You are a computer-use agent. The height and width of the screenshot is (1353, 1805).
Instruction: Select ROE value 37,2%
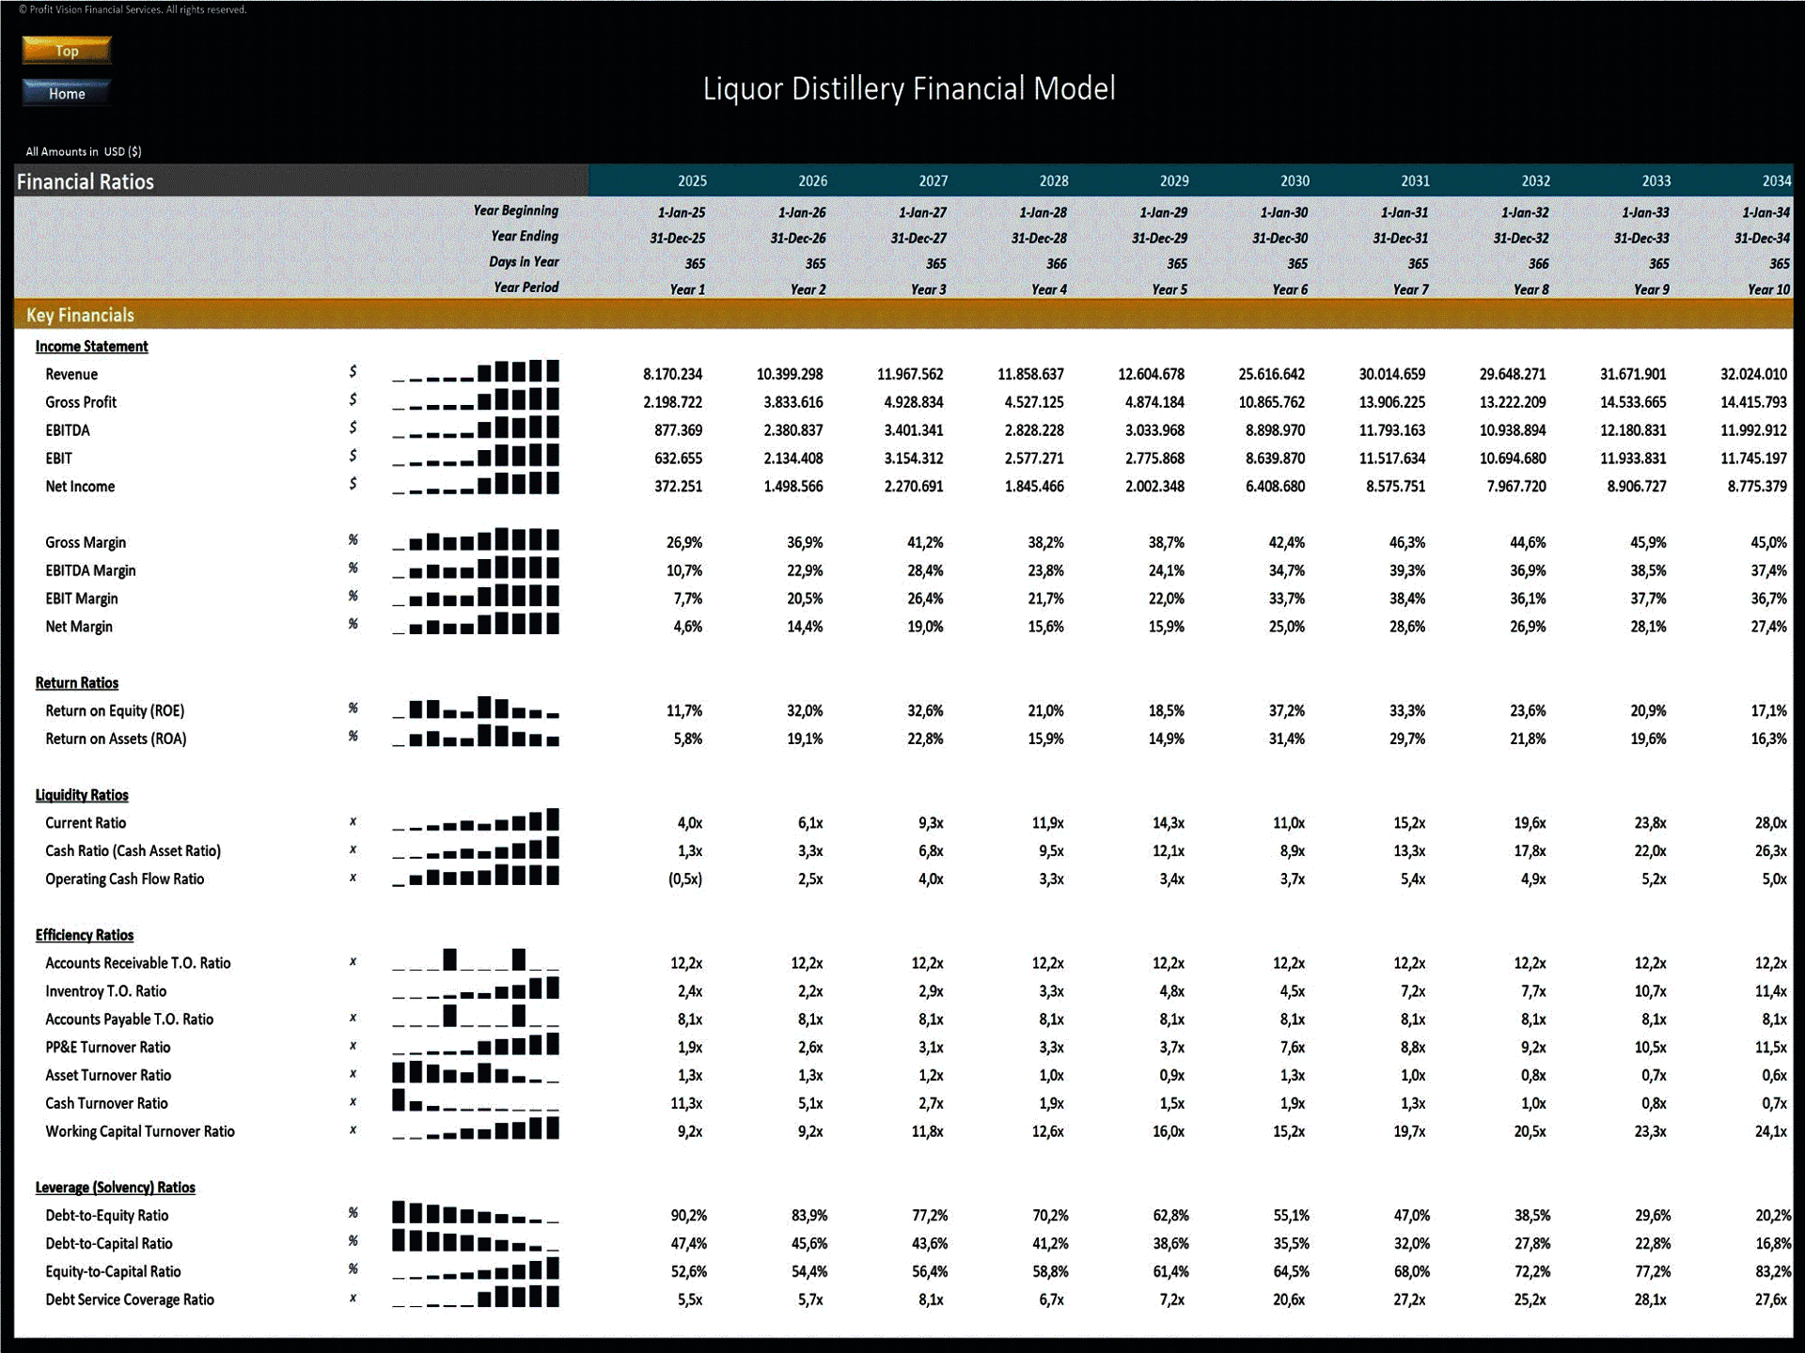pyautogui.click(x=1287, y=710)
